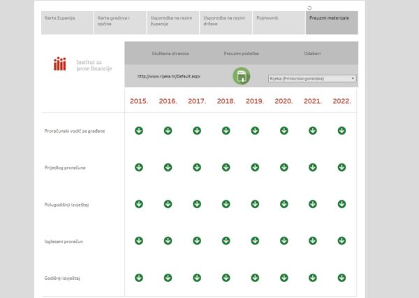Select Usporedba na razini županije tab
Screen dimensions: 419x298
[x=173, y=23]
